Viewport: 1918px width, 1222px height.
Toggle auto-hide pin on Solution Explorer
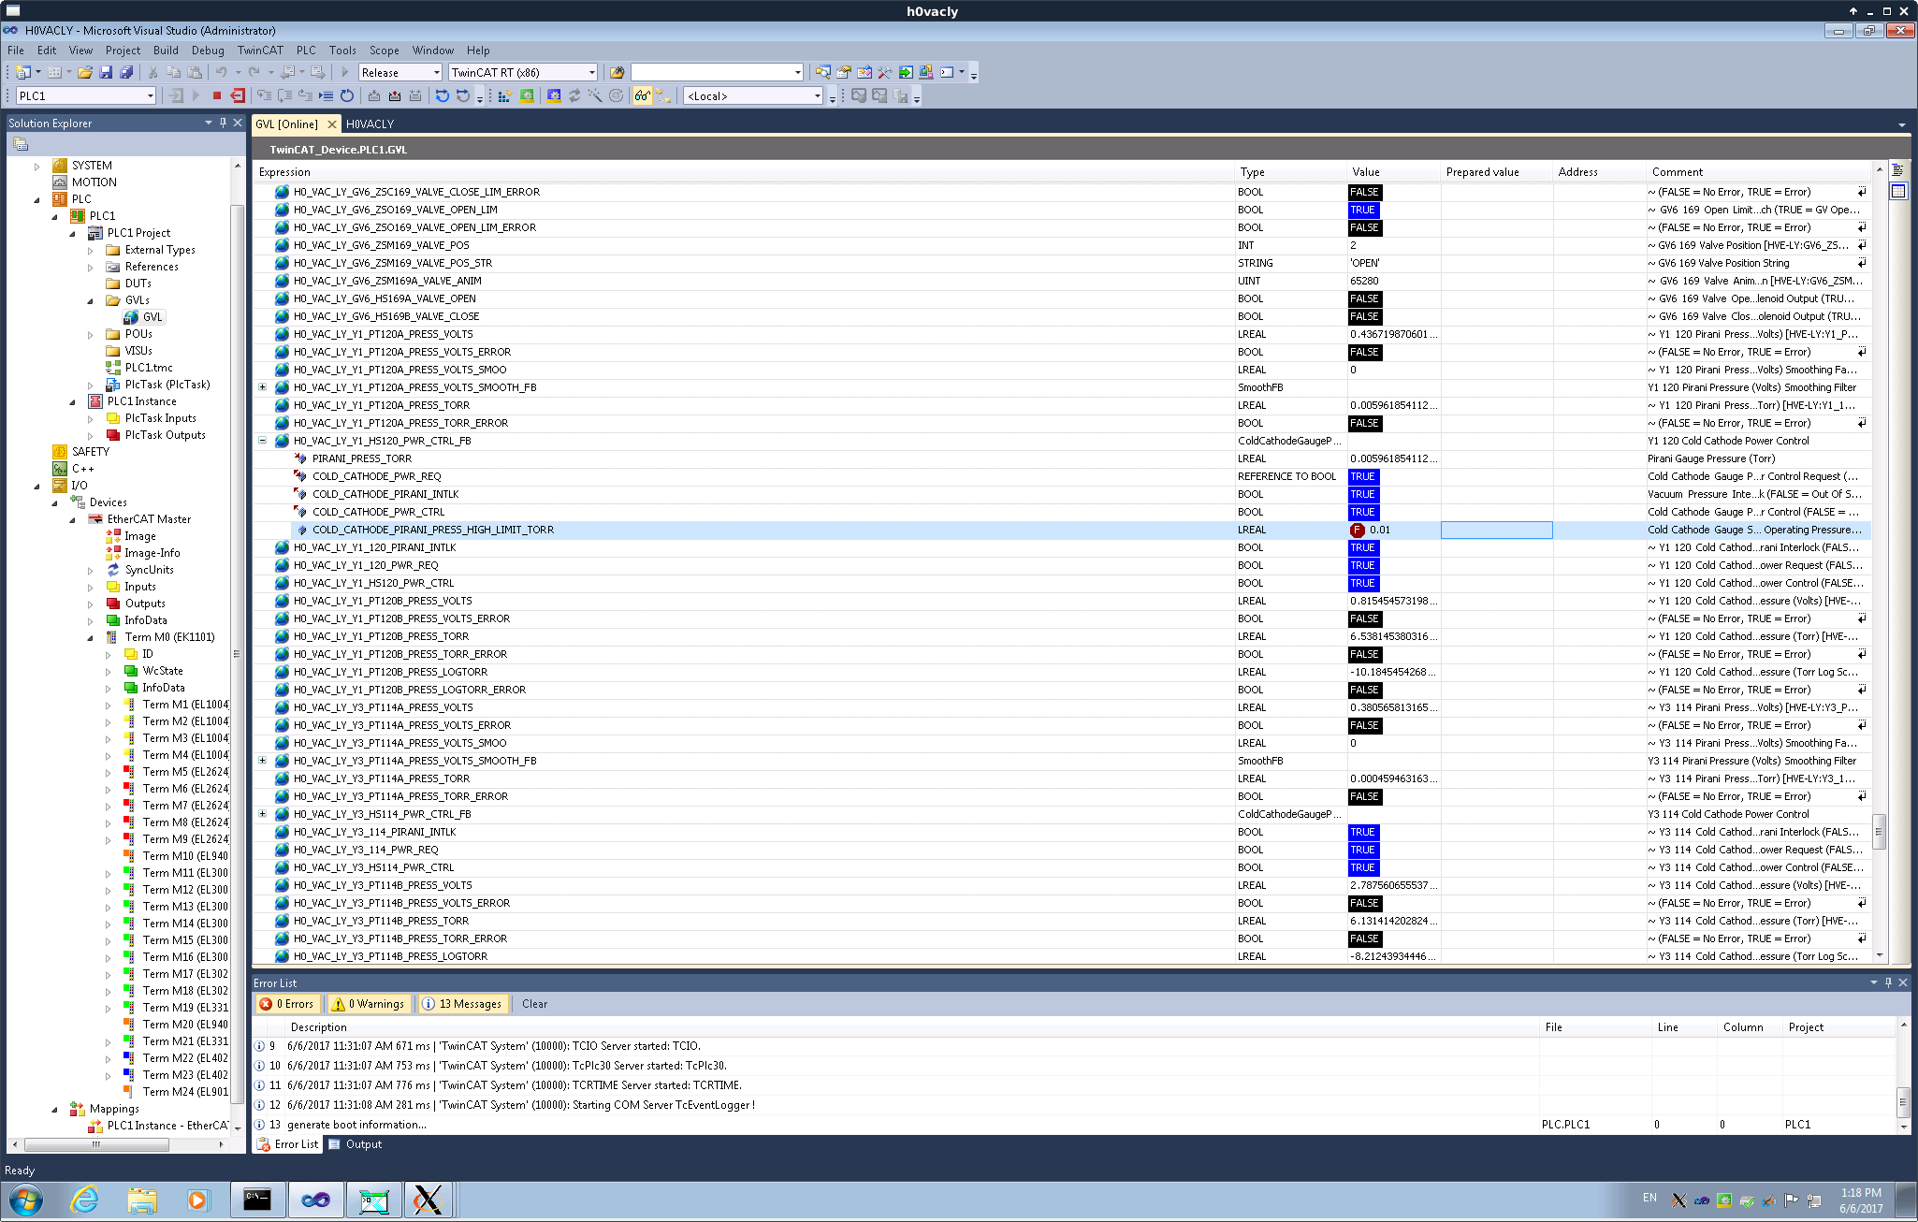tap(223, 123)
